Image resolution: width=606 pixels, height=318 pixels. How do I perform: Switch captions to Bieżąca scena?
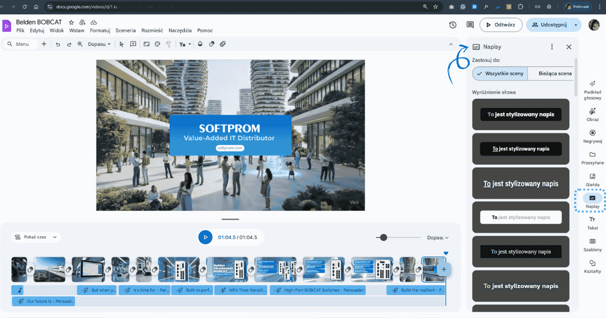[554, 74]
